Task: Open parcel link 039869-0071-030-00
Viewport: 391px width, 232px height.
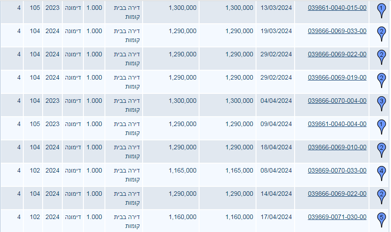Action: click(337, 217)
